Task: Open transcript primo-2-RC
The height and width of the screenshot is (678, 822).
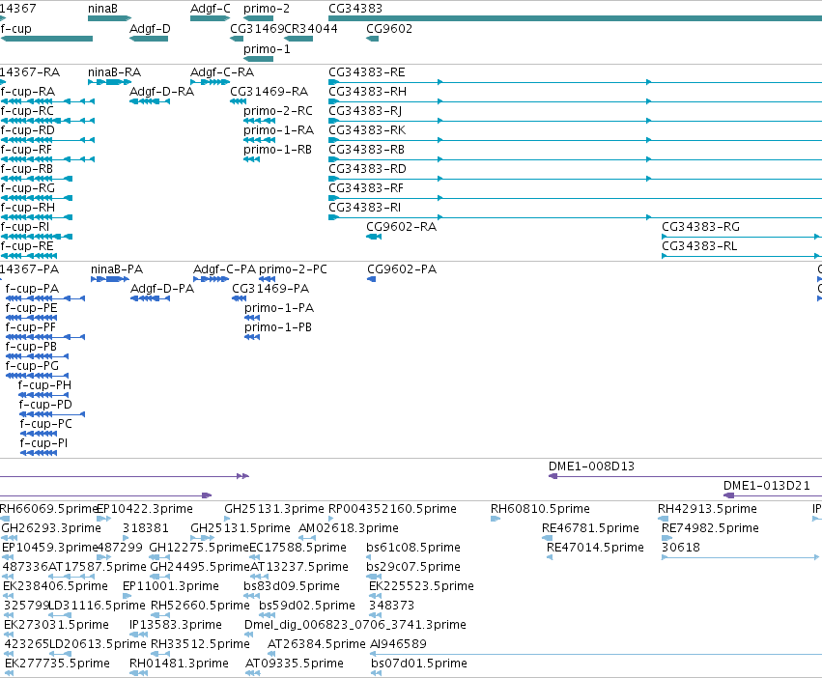Action: [278, 111]
